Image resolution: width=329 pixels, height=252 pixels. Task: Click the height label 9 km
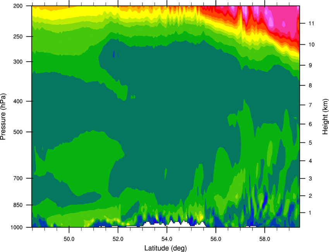(x=310, y=66)
